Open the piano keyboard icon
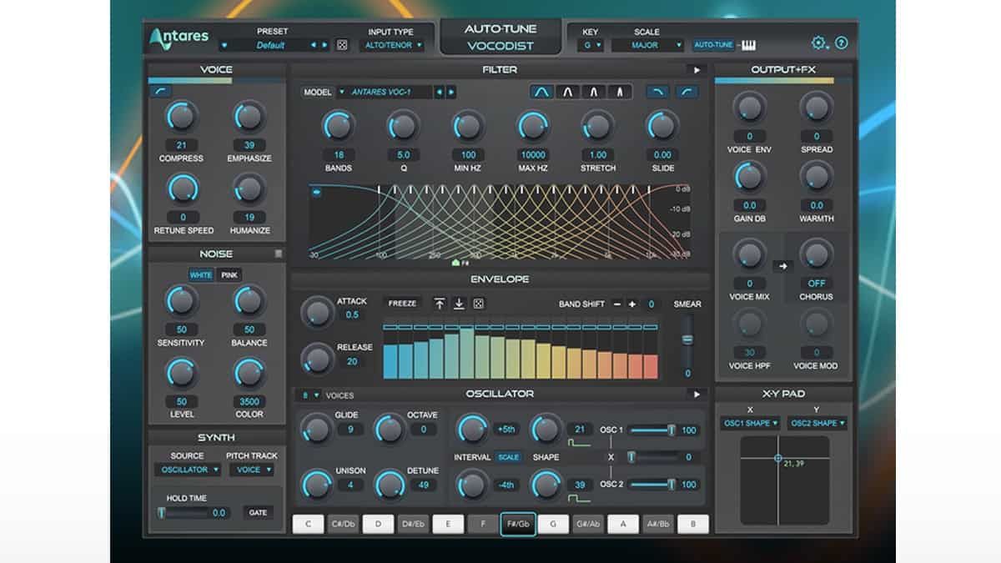Screen dimensions: 1001x563 click(748, 45)
